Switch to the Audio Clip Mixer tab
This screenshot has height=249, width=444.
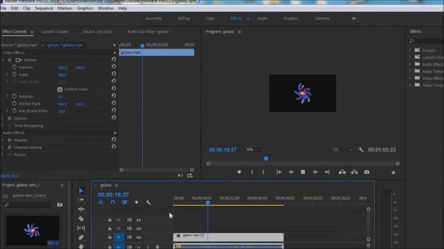[x=148, y=32]
